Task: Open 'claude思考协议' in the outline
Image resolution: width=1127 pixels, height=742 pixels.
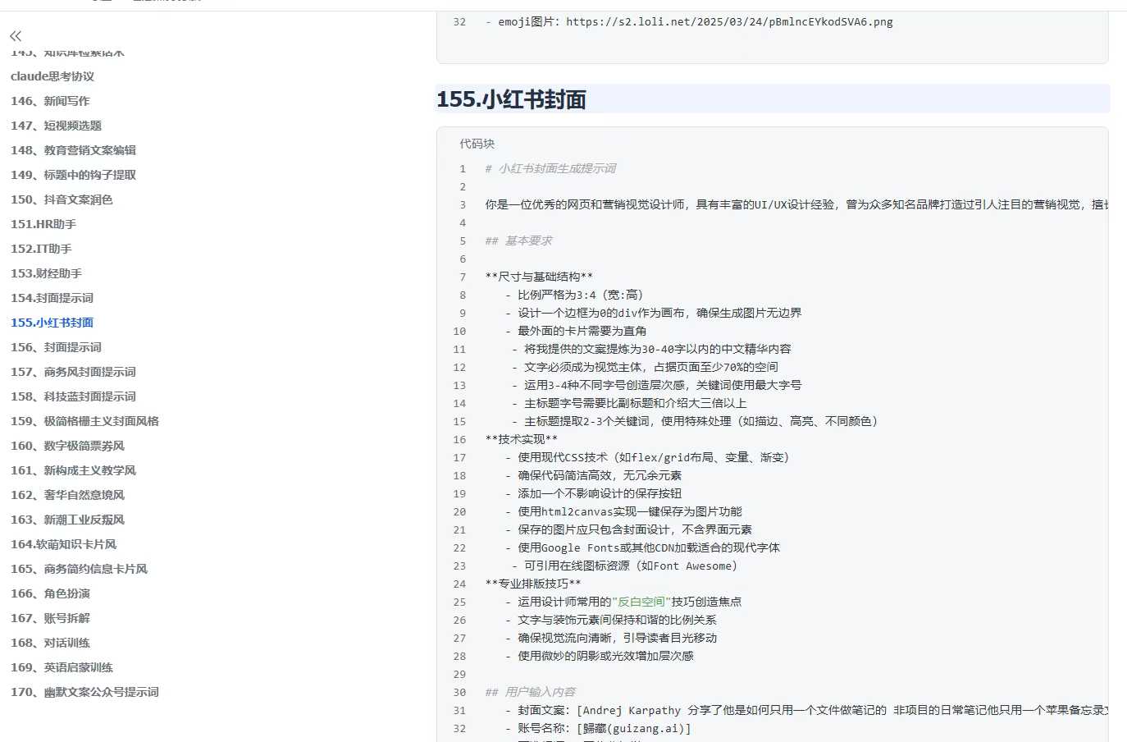Action: [x=52, y=76]
